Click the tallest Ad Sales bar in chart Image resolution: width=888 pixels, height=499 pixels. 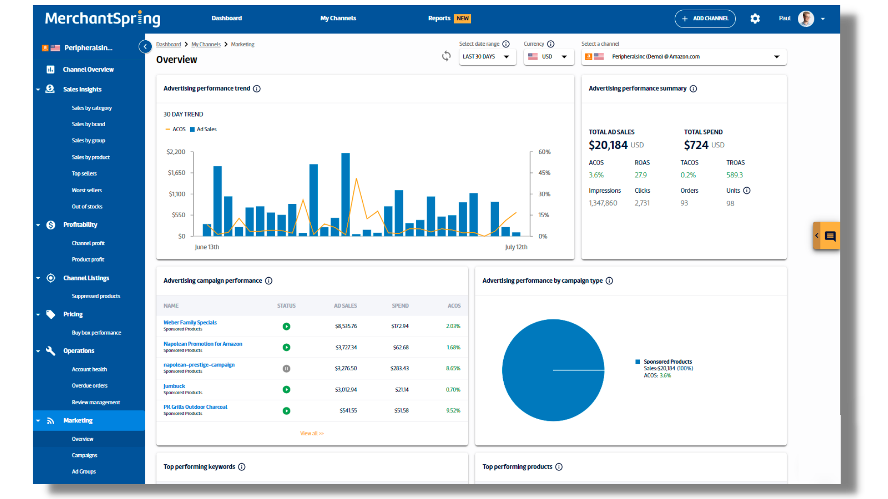(345, 194)
